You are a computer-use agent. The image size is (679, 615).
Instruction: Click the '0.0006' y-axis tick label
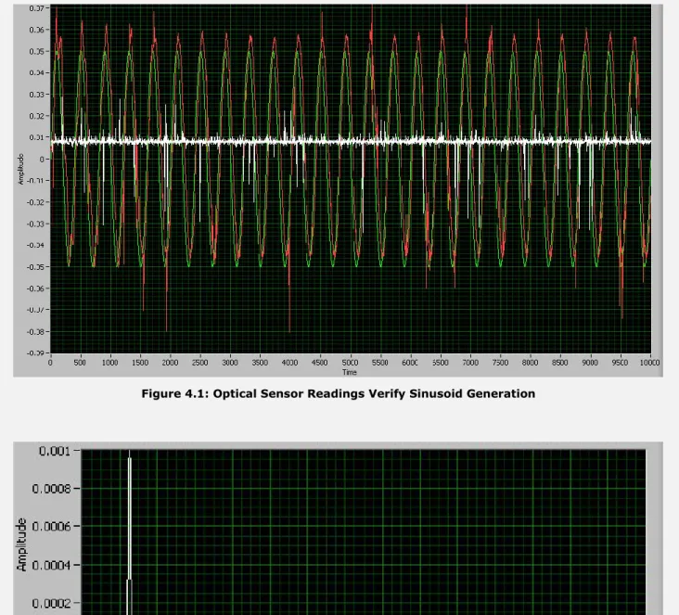pyautogui.click(x=51, y=527)
